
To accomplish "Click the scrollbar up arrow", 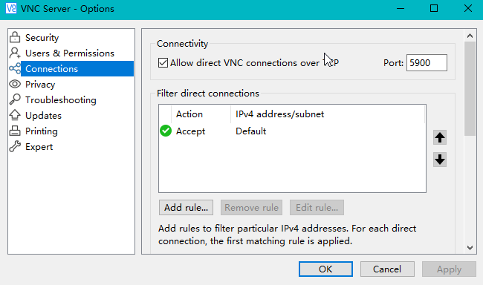I will [x=470, y=36].
